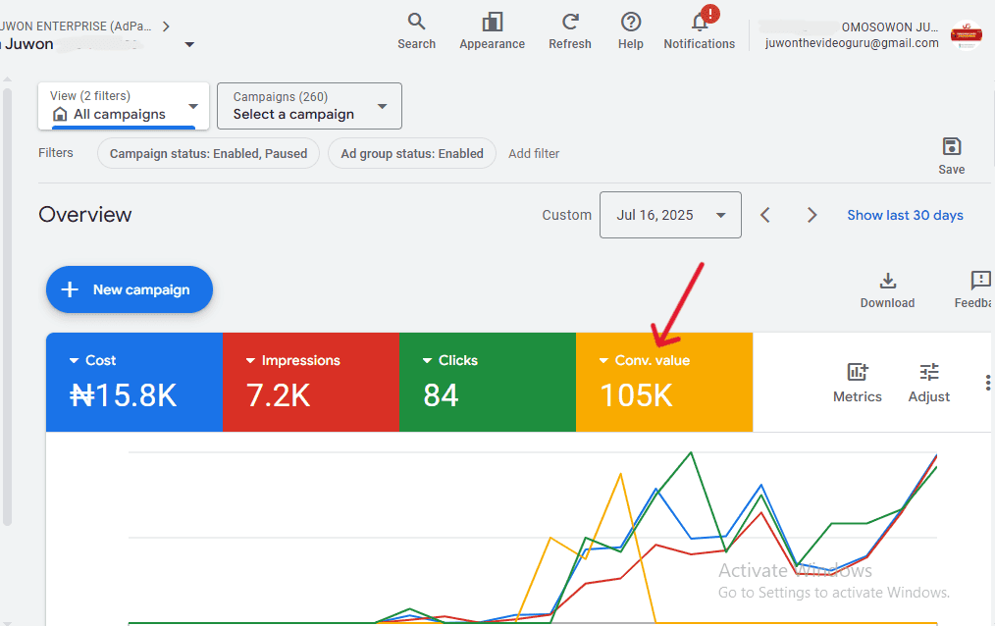This screenshot has height=626, width=995.
Task: Open the three-dot more options menu
Action: click(x=987, y=383)
